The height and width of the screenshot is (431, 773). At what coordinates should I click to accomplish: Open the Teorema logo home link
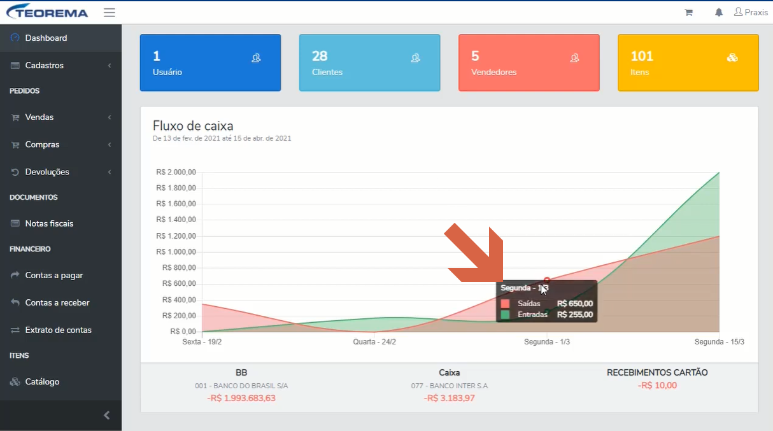(x=47, y=12)
